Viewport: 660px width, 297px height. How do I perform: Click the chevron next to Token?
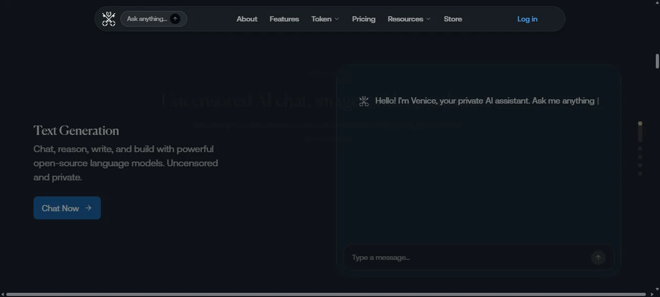click(337, 19)
